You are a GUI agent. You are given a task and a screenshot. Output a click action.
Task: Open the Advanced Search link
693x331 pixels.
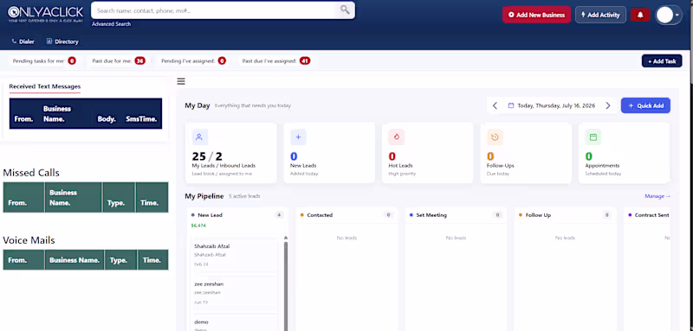(x=112, y=24)
